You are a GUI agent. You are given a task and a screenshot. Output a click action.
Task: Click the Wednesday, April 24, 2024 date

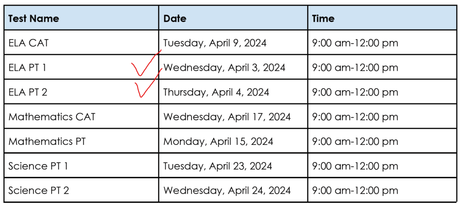pos(227,191)
